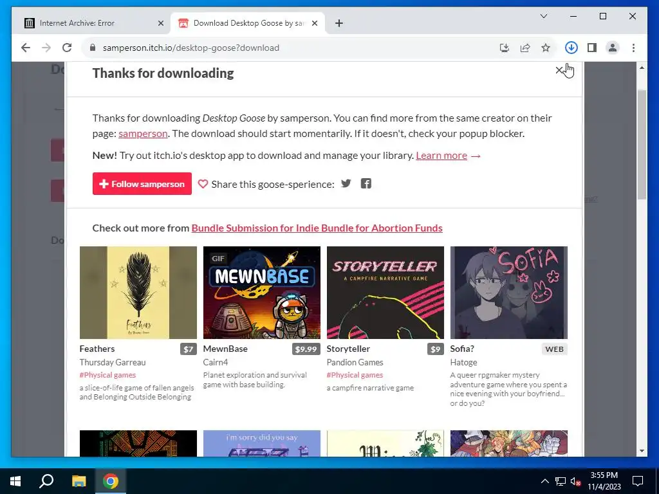Click the $9 price tag on Storyteller
The width and height of the screenshot is (659, 494).
[436, 349]
